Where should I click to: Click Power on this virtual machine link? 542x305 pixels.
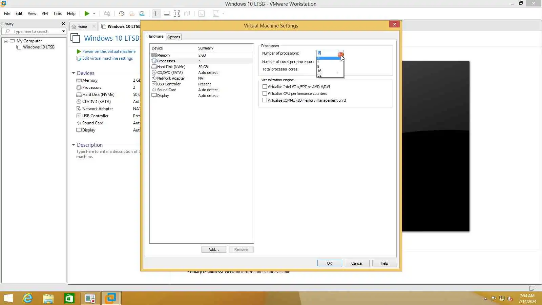click(x=109, y=52)
